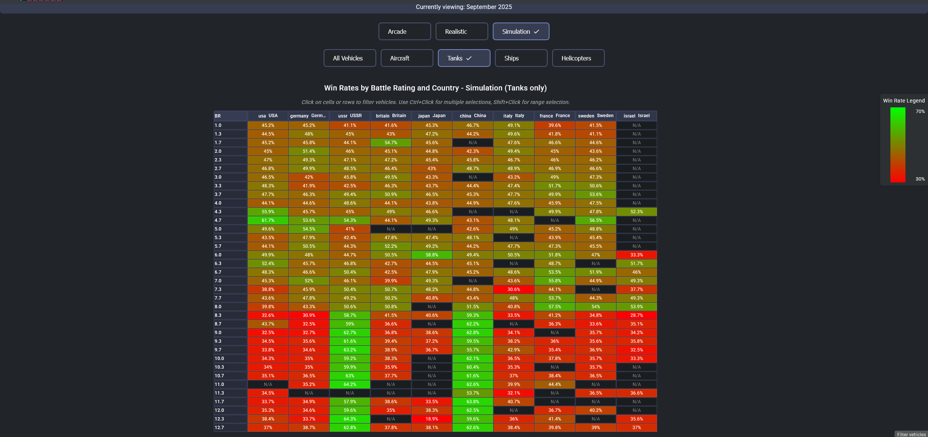Viewport: 928px width, 437px height.
Task: Click the Simulation mode button
Action: (521, 32)
